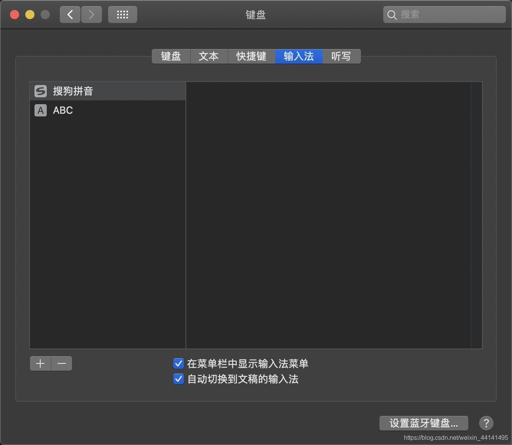This screenshot has height=445, width=512.
Task: Uncheck 自动切换到文稿的输入法
Action: pos(179,379)
